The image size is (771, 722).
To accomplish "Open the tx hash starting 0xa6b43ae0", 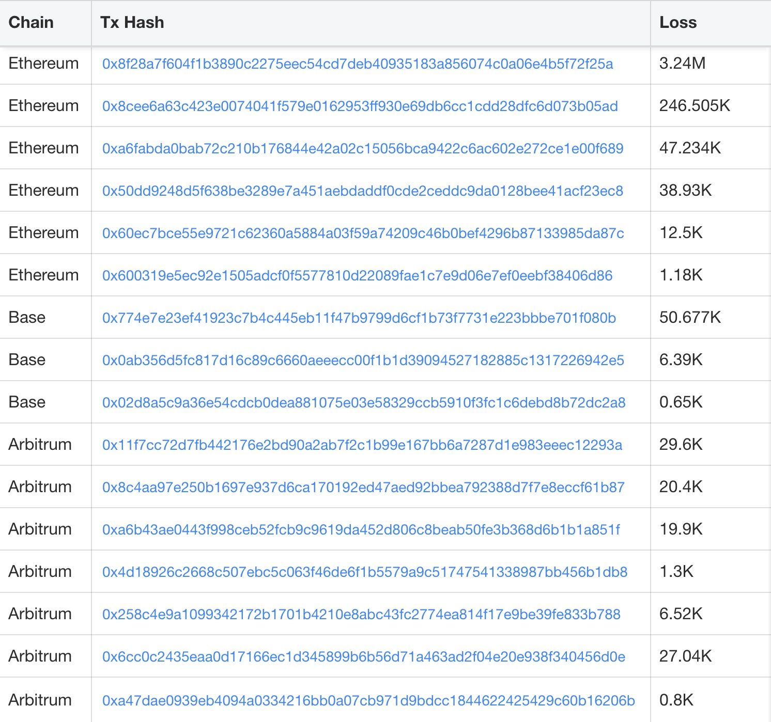I will tap(361, 530).
